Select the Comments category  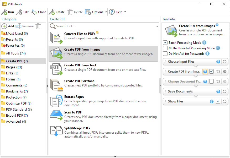click(14, 85)
